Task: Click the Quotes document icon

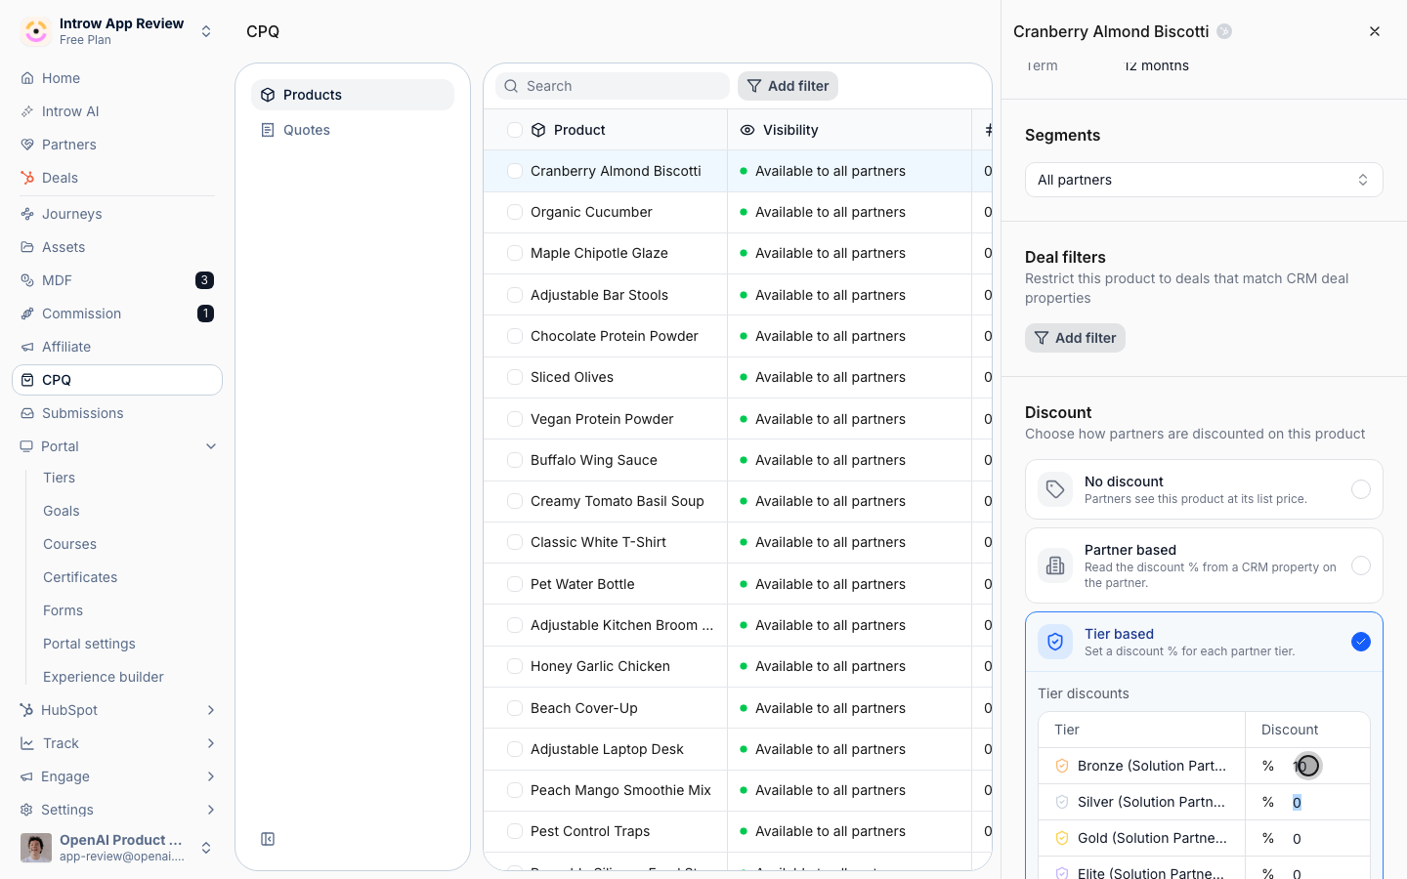Action: coord(268,130)
